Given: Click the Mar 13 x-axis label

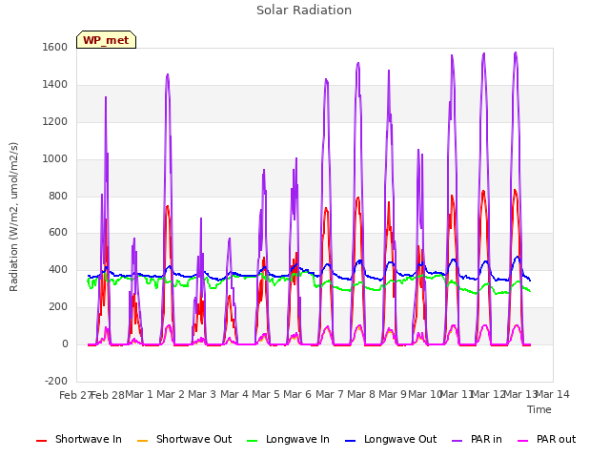Looking at the screenshot, I should coord(520,394).
